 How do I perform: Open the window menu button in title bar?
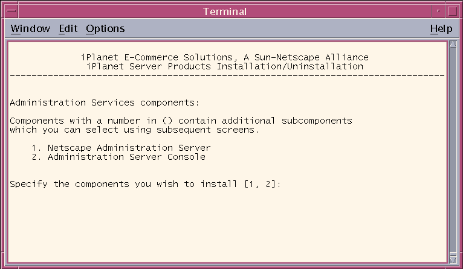pyautogui.click(x=11, y=11)
